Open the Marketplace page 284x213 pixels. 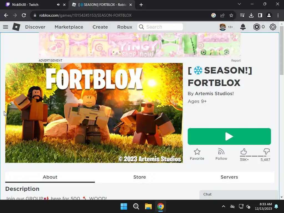pos(69,27)
